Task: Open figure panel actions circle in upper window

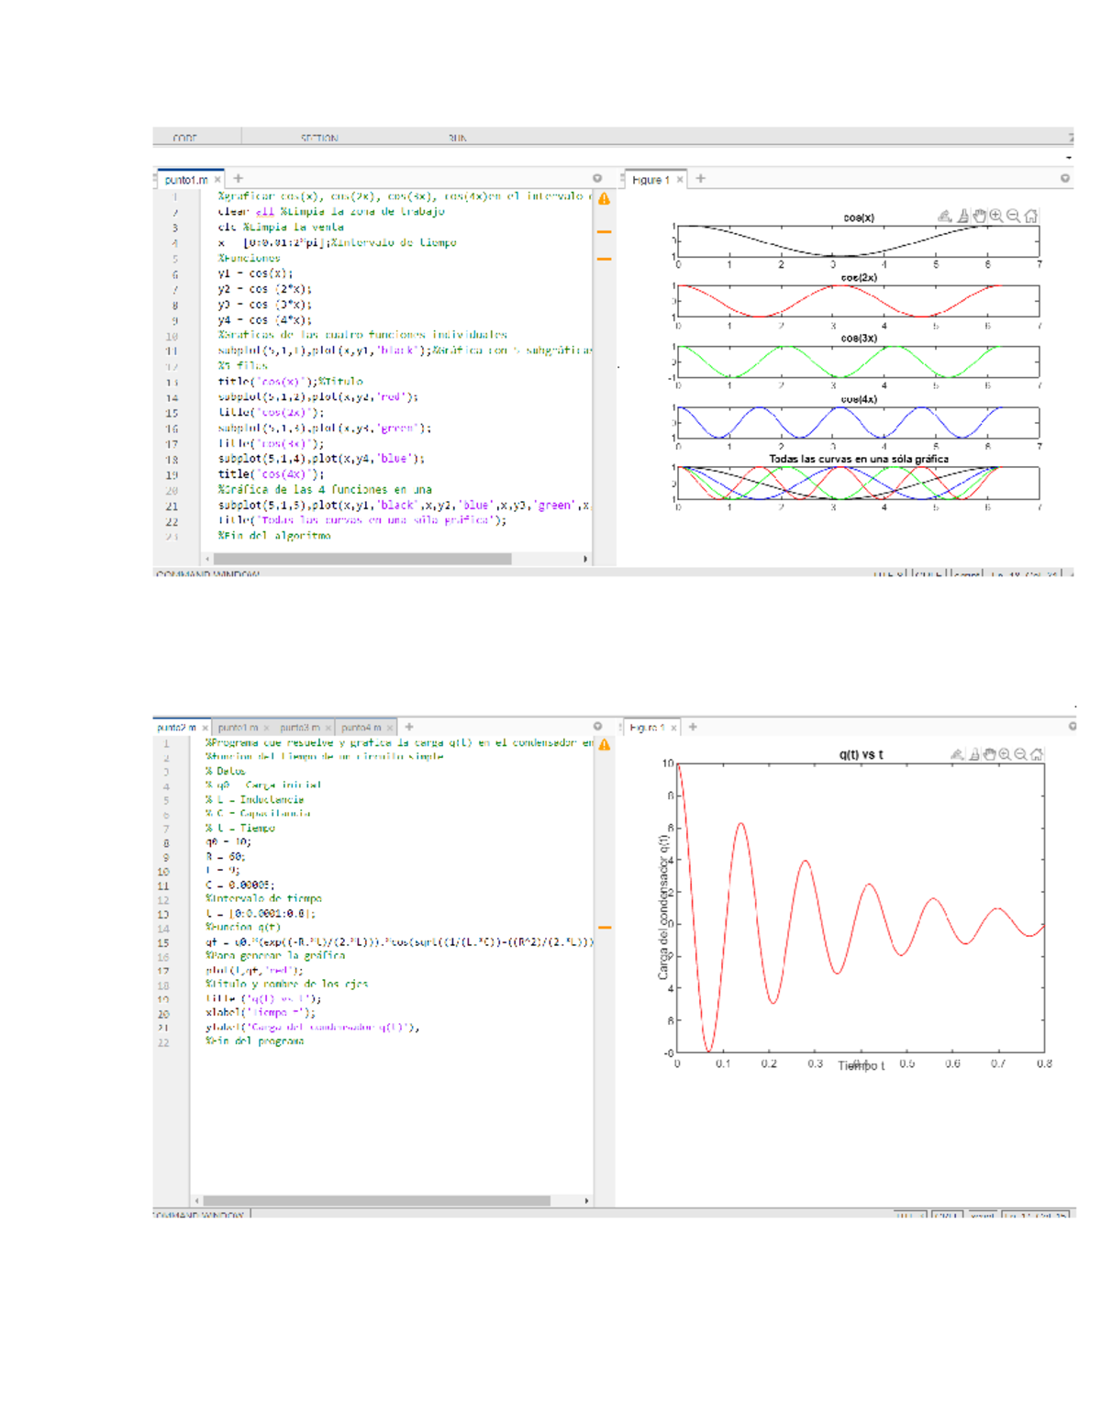Action: 1065,178
